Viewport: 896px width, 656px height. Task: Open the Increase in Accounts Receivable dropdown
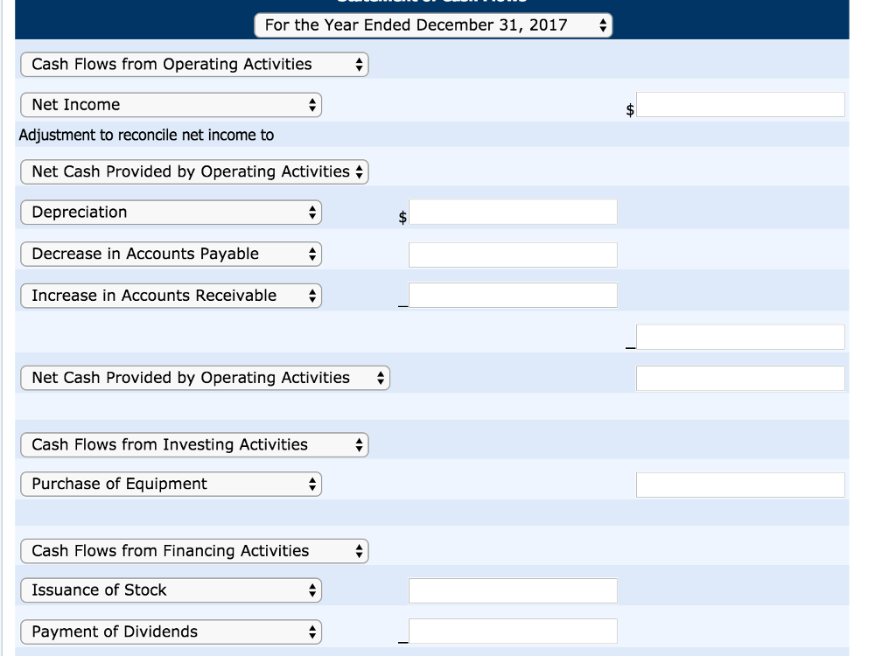click(x=171, y=297)
